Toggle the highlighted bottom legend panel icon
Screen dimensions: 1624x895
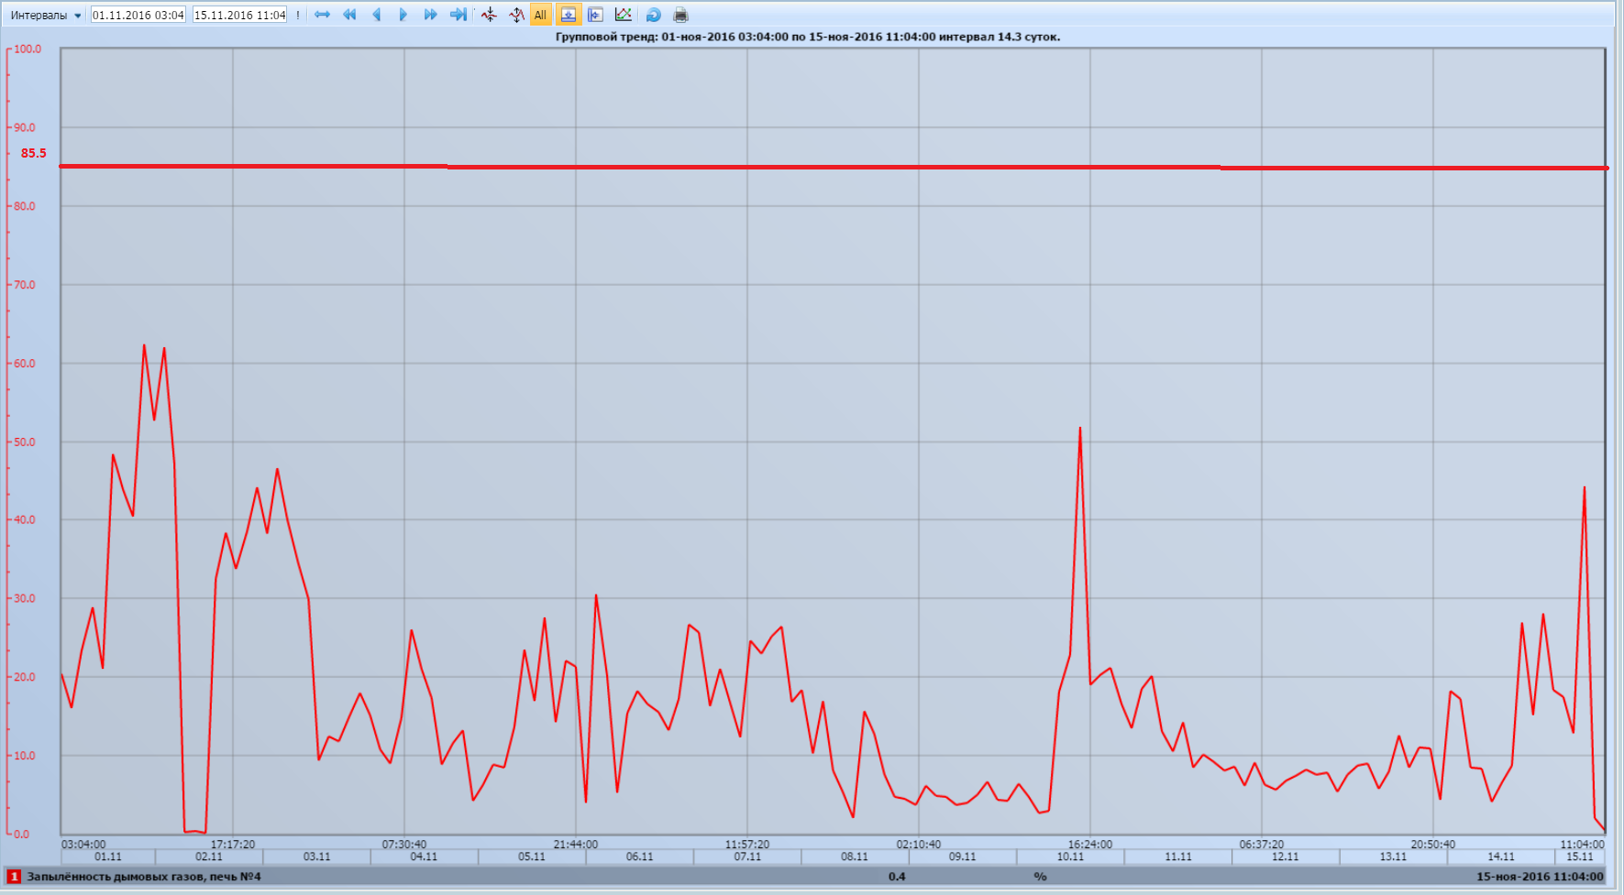tap(569, 15)
